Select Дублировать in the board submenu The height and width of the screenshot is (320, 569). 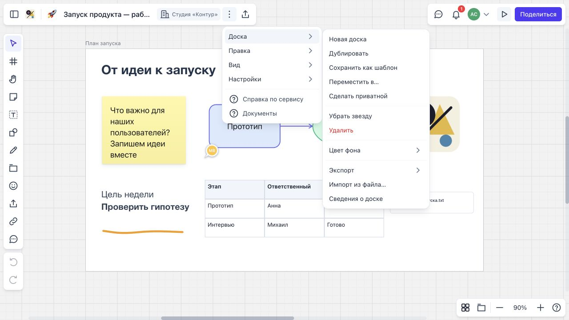376,53
